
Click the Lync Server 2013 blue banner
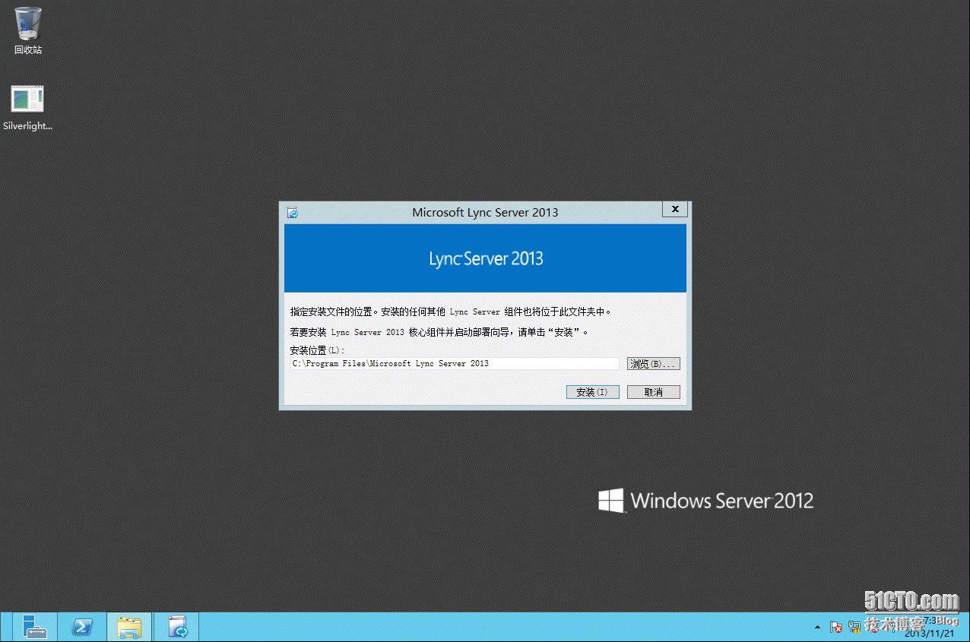point(485,258)
